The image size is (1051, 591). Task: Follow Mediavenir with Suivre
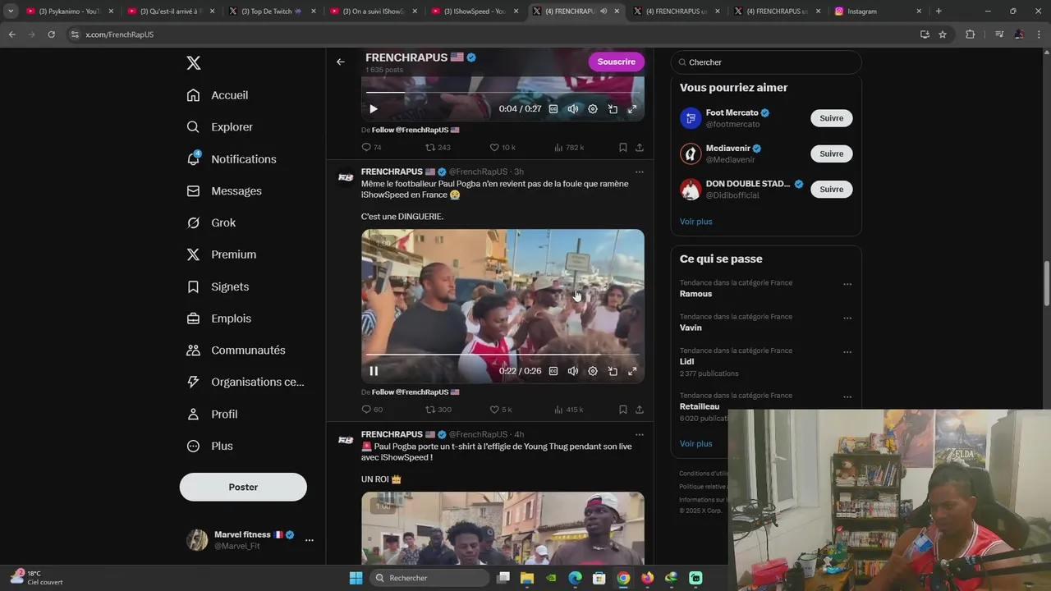click(x=831, y=153)
